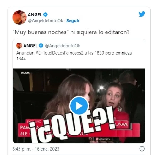
Task: Click the video thumbnail's #LAM watermark
Action: [x=25, y=73]
